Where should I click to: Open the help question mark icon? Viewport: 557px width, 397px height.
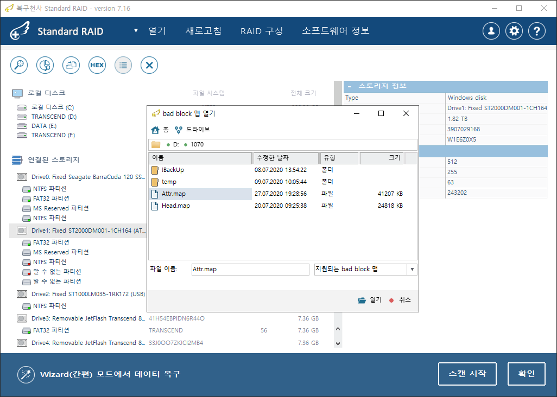click(537, 31)
